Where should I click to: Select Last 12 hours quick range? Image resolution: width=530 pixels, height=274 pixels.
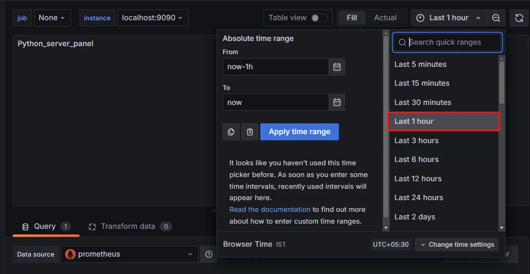tap(444, 178)
